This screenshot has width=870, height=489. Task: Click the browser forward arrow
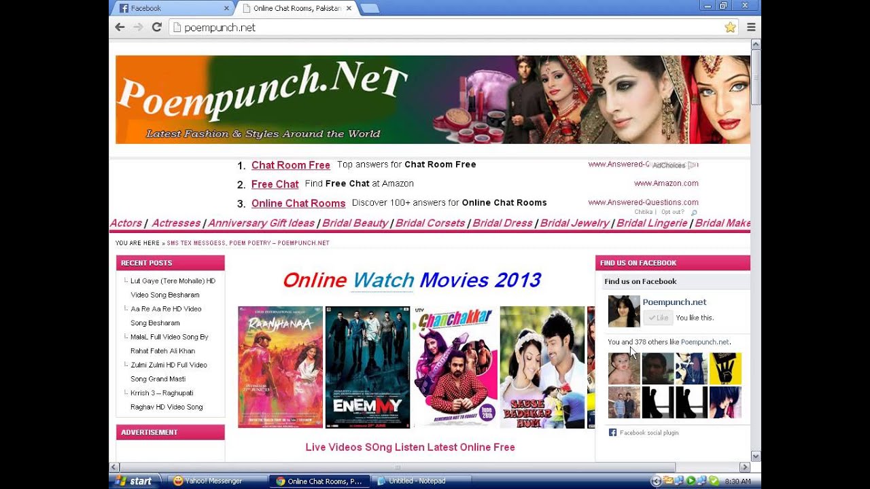pyautogui.click(x=138, y=27)
